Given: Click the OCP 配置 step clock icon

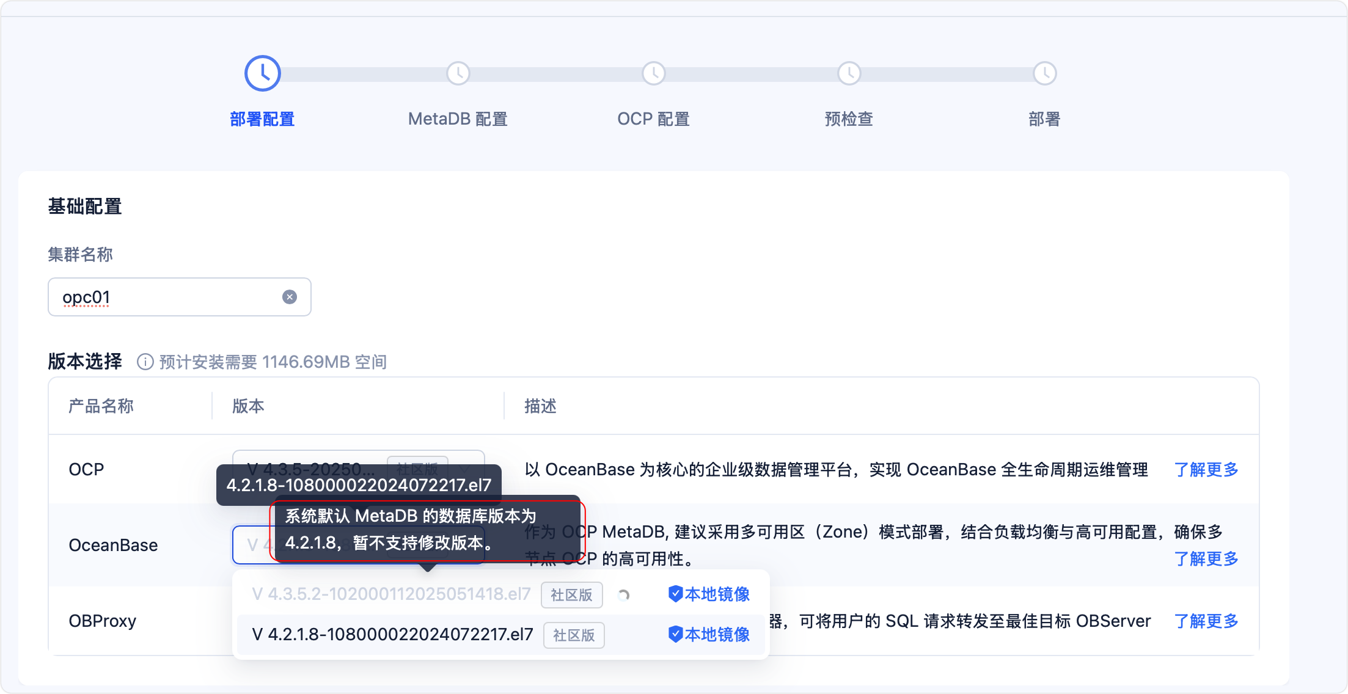Looking at the screenshot, I should point(653,73).
